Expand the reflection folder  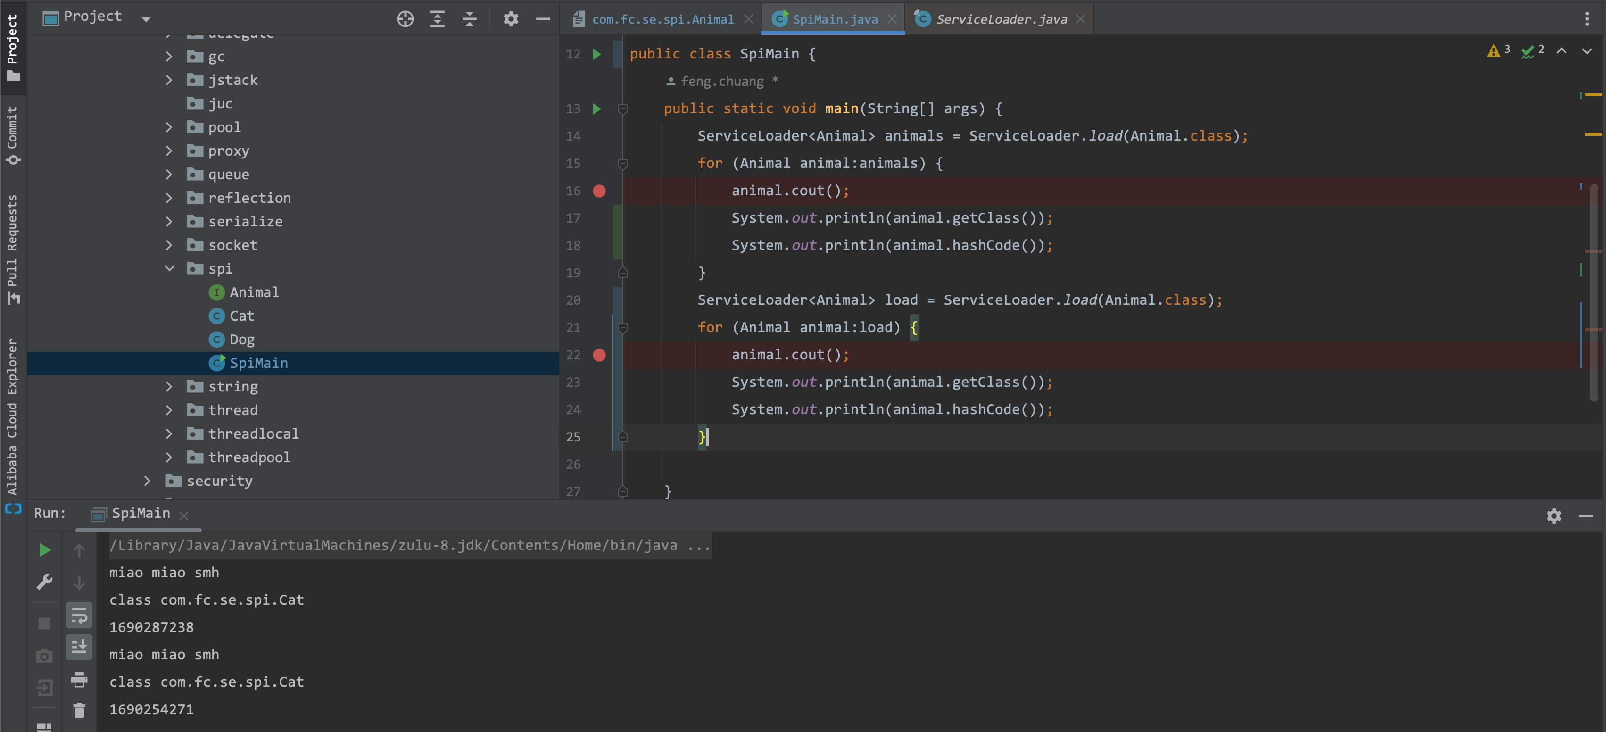coord(169,198)
